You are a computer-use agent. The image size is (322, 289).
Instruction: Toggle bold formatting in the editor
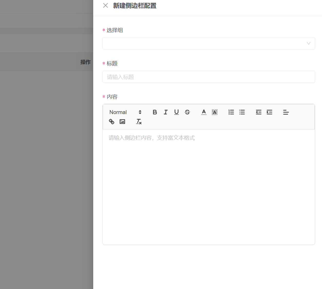[155, 112]
